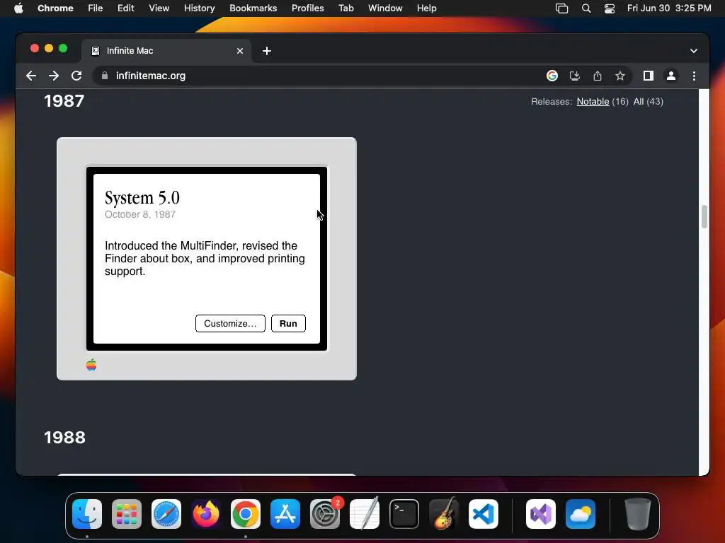
Task: Open the Tab menu
Action: (x=346, y=8)
